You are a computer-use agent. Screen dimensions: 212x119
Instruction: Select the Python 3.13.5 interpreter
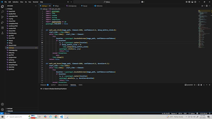[x=203, y=113]
